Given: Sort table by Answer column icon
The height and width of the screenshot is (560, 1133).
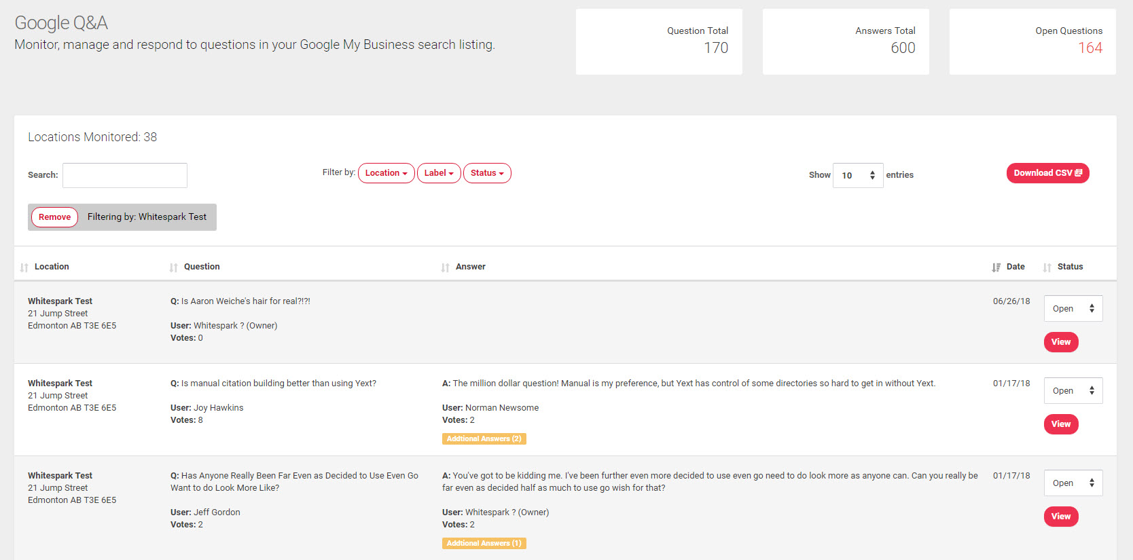Looking at the screenshot, I should point(446,267).
